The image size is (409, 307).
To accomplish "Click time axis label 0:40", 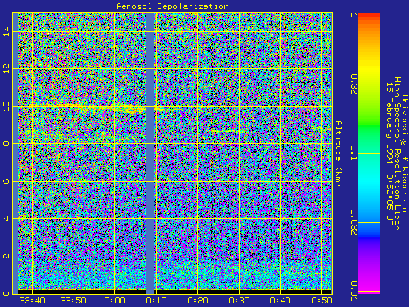I will [x=280, y=301].
